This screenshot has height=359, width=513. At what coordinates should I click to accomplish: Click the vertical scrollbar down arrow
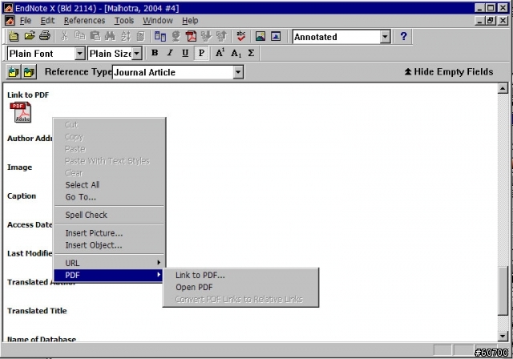click(x=503, y=336)
